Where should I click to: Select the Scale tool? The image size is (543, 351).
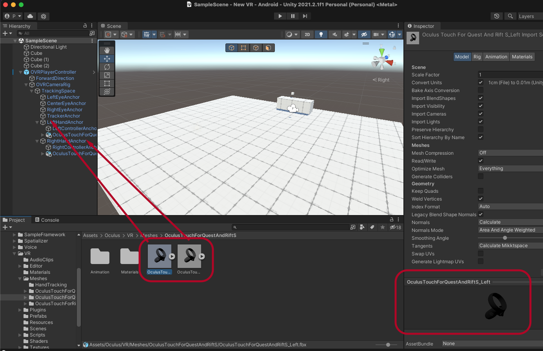(107, 75)
